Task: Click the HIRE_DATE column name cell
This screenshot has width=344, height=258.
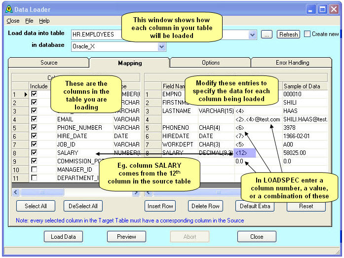Action: pos(85,136)
